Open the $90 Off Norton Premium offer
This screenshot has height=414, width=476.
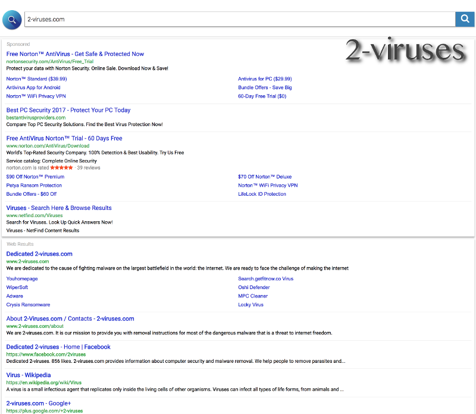coord(35,177)
